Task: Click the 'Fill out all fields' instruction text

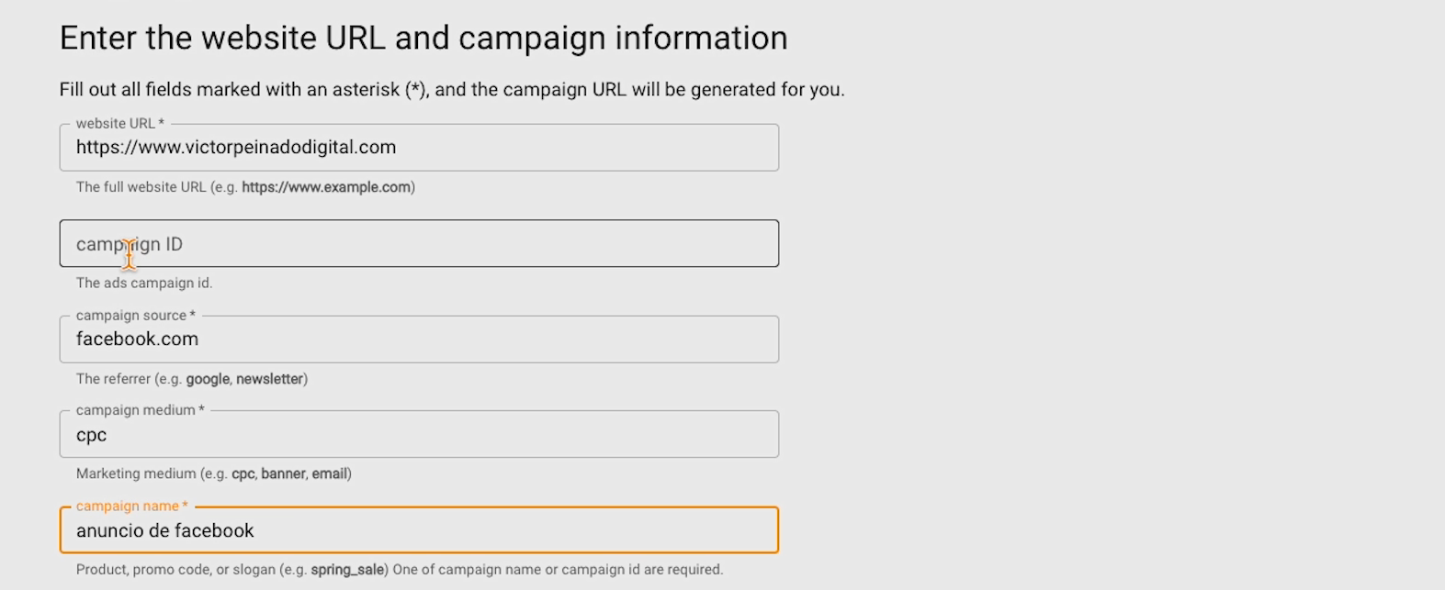Action: coord(452,90)
